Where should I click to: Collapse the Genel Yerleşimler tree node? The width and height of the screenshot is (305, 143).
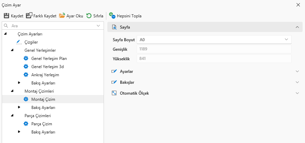coord(12,50)
